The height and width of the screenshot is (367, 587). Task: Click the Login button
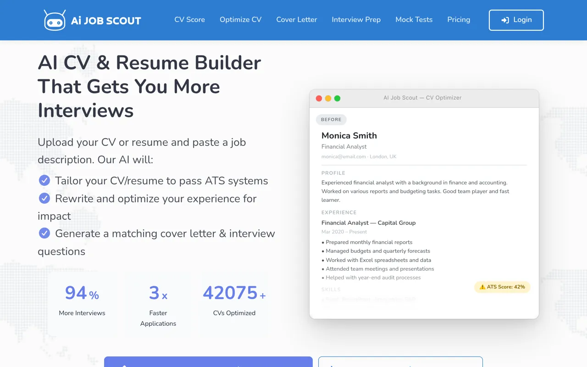pyautogui.click(x=516, y=20)
